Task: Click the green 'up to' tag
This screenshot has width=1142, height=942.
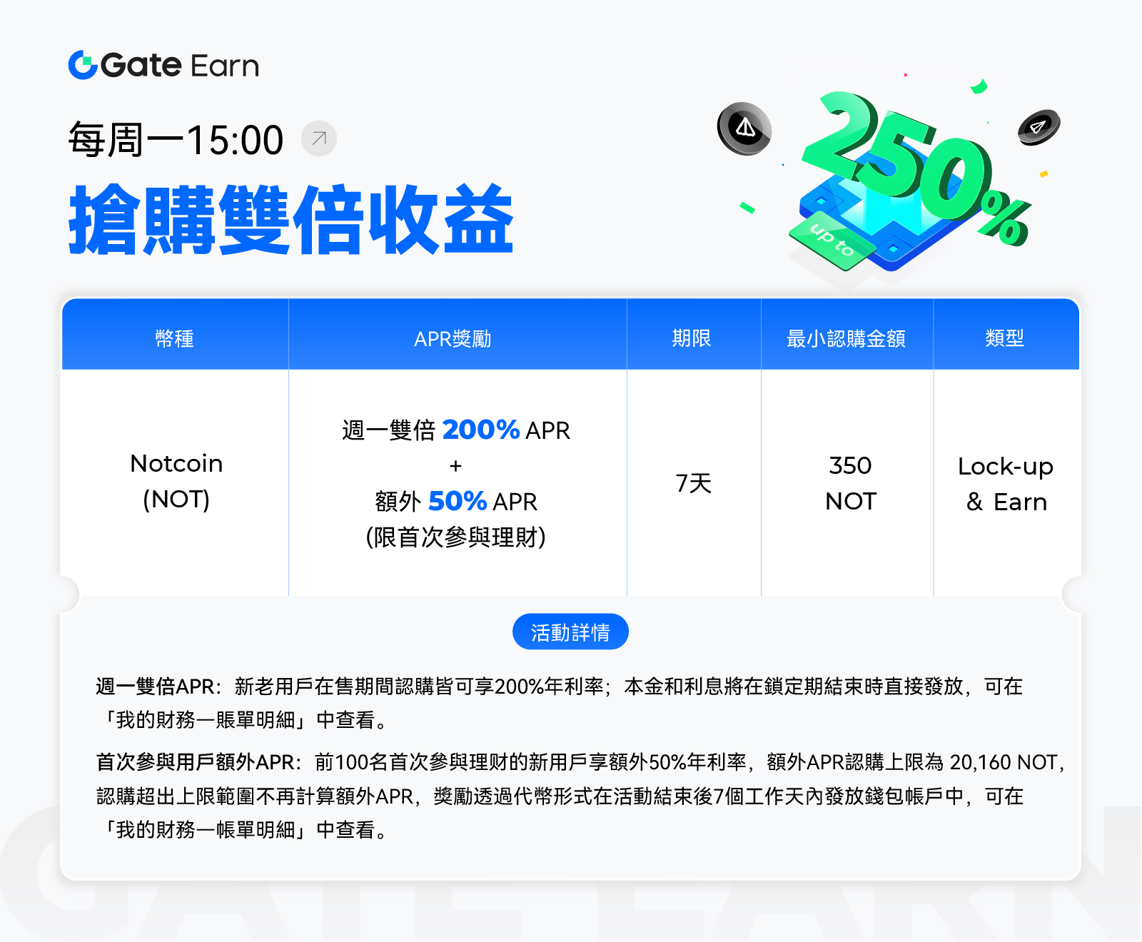Action: point(832,240)
